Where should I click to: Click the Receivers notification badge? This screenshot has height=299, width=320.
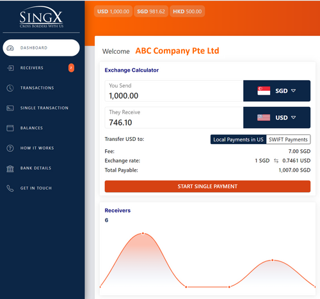point(71,68)
